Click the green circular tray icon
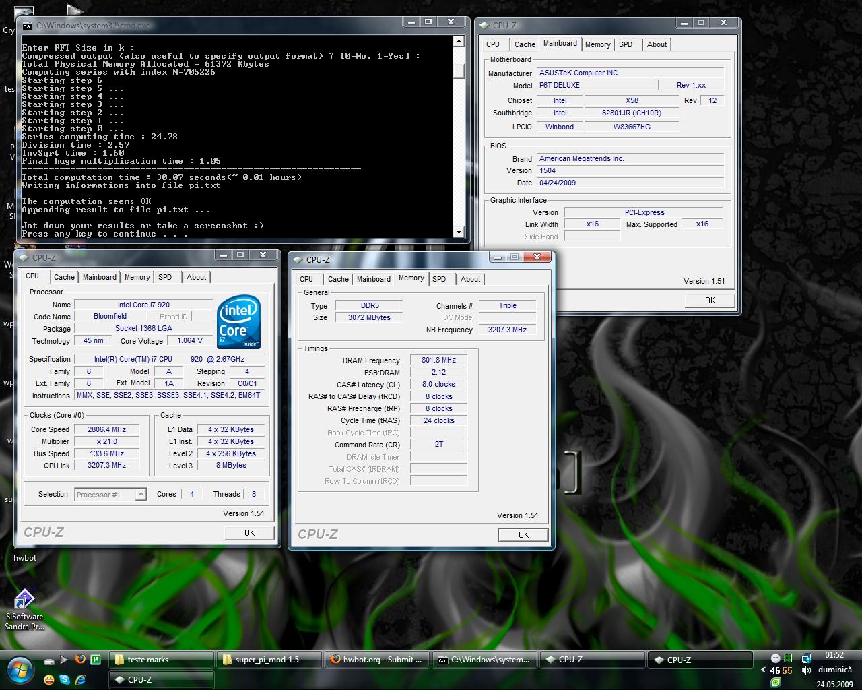The height and width of the screenshot is (690, 862). click(776, 683)
